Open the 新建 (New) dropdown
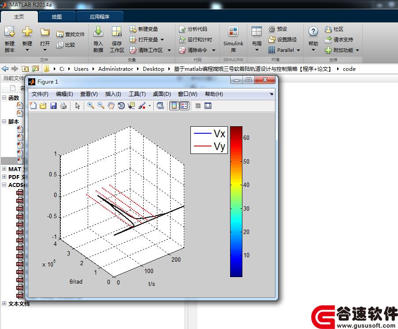This screenshot has width=398, height=329. [27, 50]
